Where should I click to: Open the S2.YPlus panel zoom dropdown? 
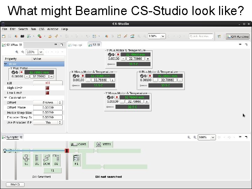click(x=41, y=52)
